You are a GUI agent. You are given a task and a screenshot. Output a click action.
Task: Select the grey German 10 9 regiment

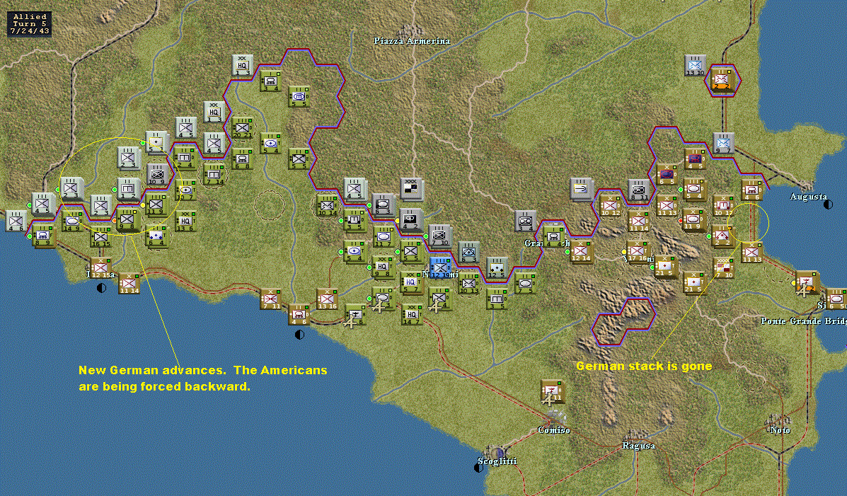157,175
